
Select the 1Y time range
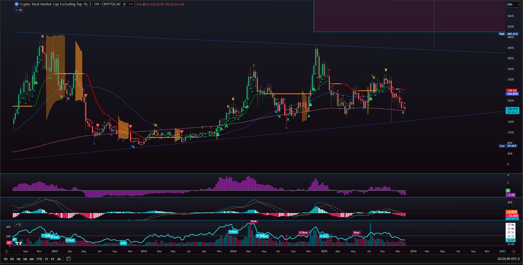46,259
